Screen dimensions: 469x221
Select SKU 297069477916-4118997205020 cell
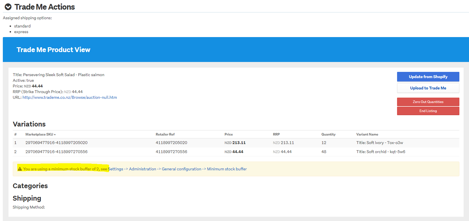(56, 143)
